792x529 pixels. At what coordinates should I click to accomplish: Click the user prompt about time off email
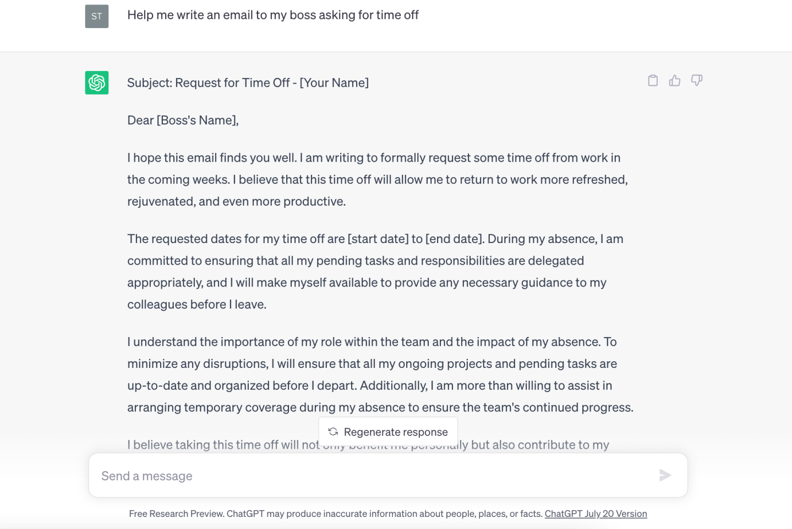point(273,15)
